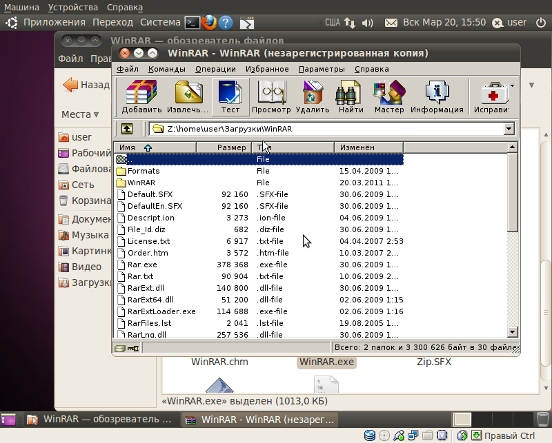This screenshot has height=443, width=552.
Task: Click the network connection arrows indicator
Action: point(349,23)
